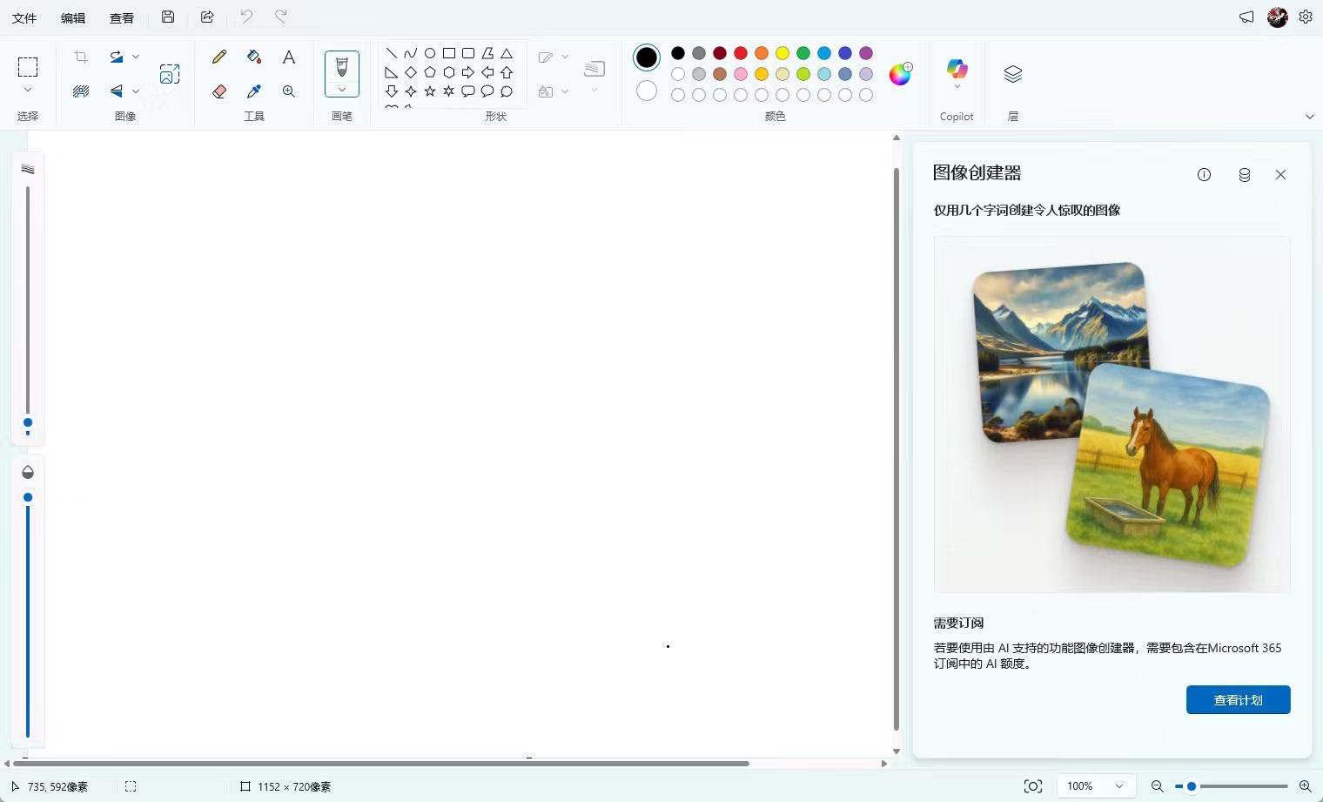The width and height of the screenshot is (1323, 802).
Task: Expand the Copilot dropdown chevron
Action: 957,87
